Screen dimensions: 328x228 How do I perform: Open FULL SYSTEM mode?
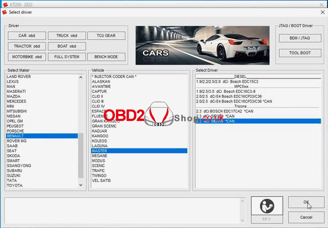pyautogui.click(x=66, y=57)
